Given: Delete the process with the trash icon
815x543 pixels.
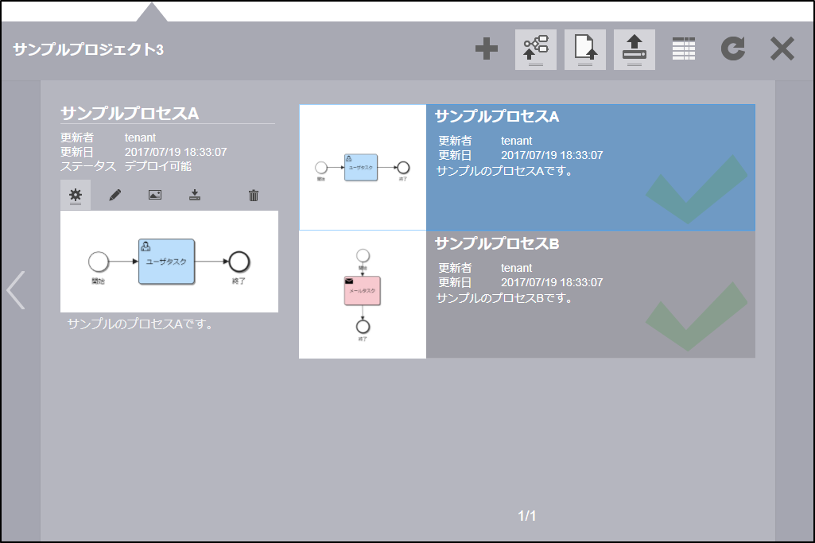Looking at the screenshot, I should [x=253, y=196].
